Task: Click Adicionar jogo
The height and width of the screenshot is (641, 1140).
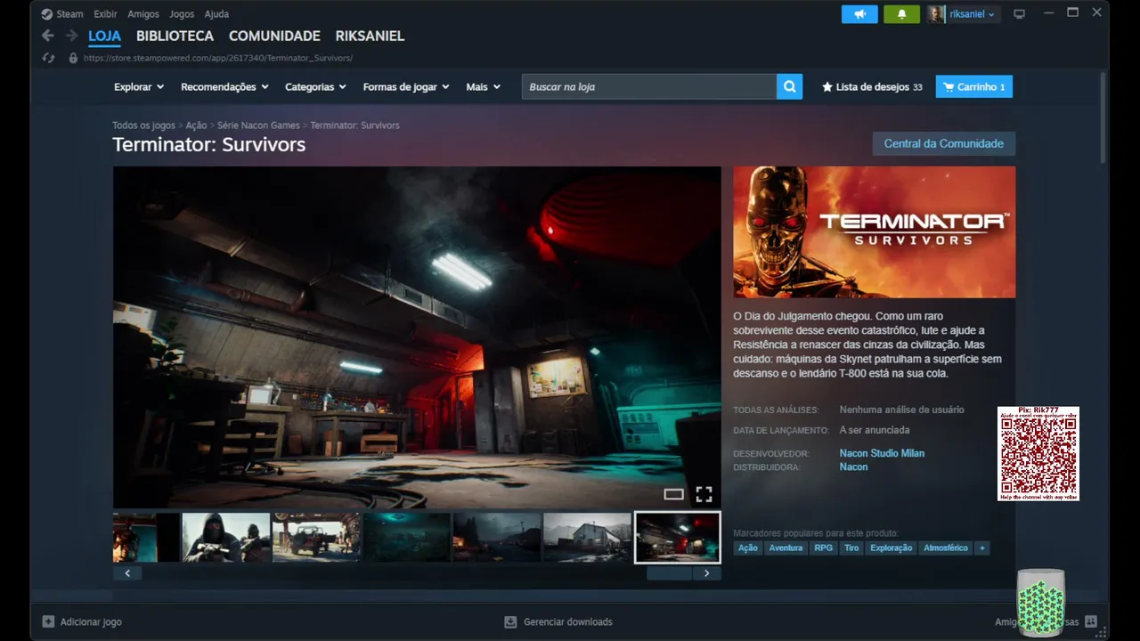Action: (x=82, y=621)
